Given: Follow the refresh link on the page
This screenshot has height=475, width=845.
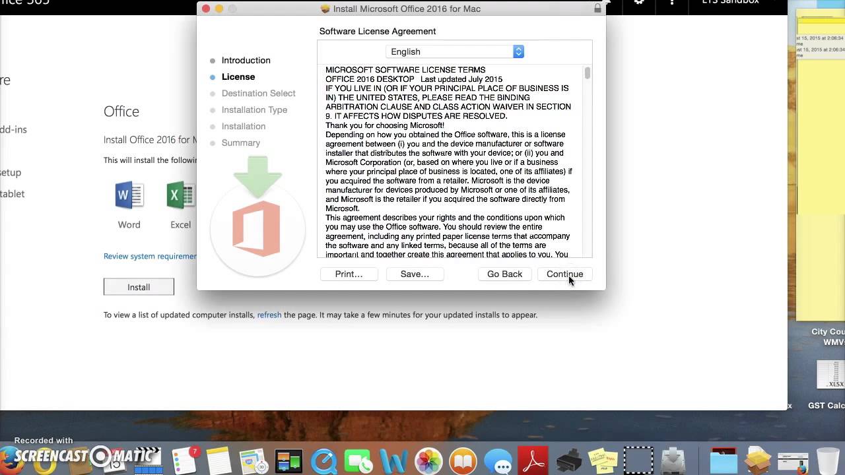Looking at the screenshot, I should pos(269,315).
